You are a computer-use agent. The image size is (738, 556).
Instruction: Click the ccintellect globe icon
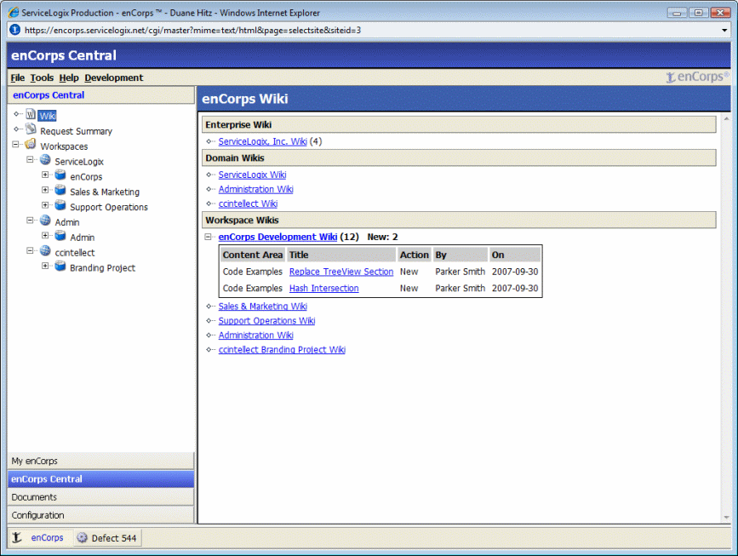tap(45, 250)
